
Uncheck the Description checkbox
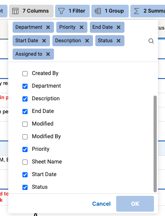(x=25, y=99)
